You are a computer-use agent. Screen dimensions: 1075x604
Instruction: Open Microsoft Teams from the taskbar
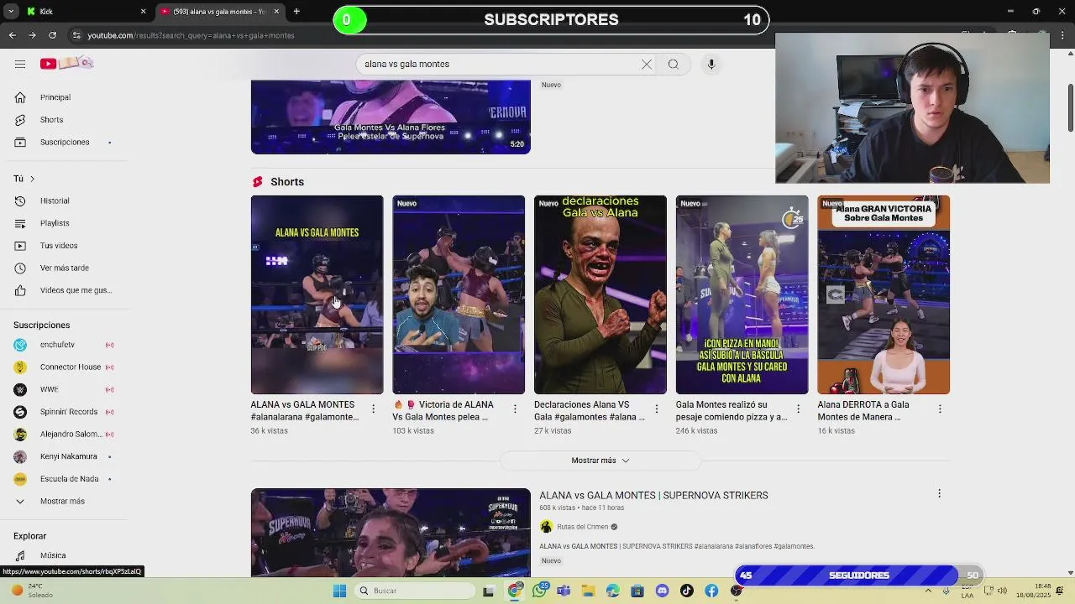564,591
